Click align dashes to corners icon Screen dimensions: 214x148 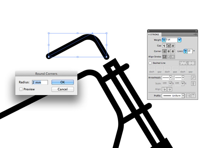pyautogui.click(x=191, y=63)
